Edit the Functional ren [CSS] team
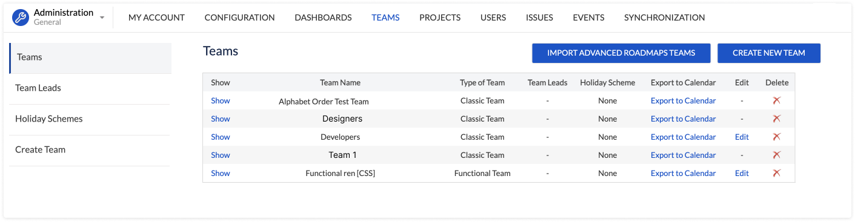The image size is (855, 222). point(742,174)
